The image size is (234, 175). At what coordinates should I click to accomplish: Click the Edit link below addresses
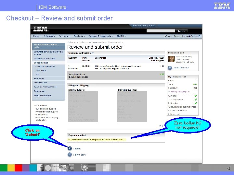click(161, 126)
